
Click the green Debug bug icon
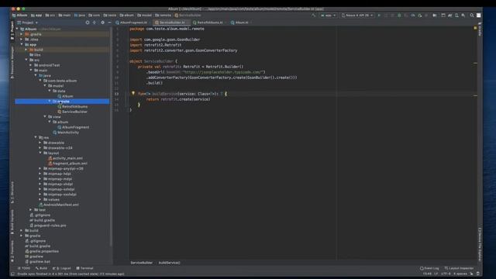(399, 15)
